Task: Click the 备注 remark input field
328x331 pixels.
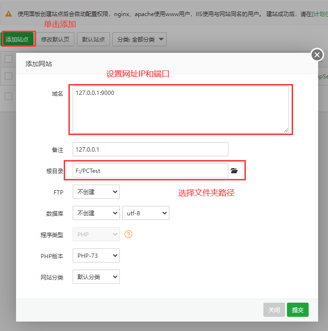Action: [151, 149]
